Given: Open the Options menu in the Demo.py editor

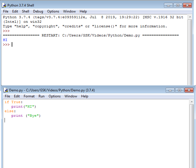Looking at the screenshot, I should [x=55, y=96].
